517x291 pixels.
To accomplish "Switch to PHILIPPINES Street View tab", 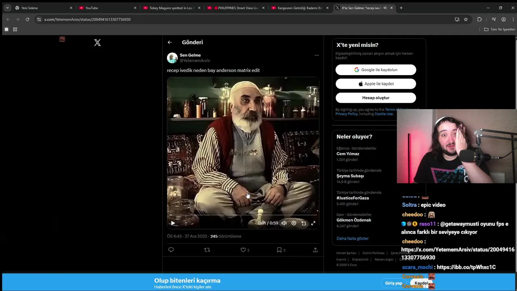I will point(235,8).
